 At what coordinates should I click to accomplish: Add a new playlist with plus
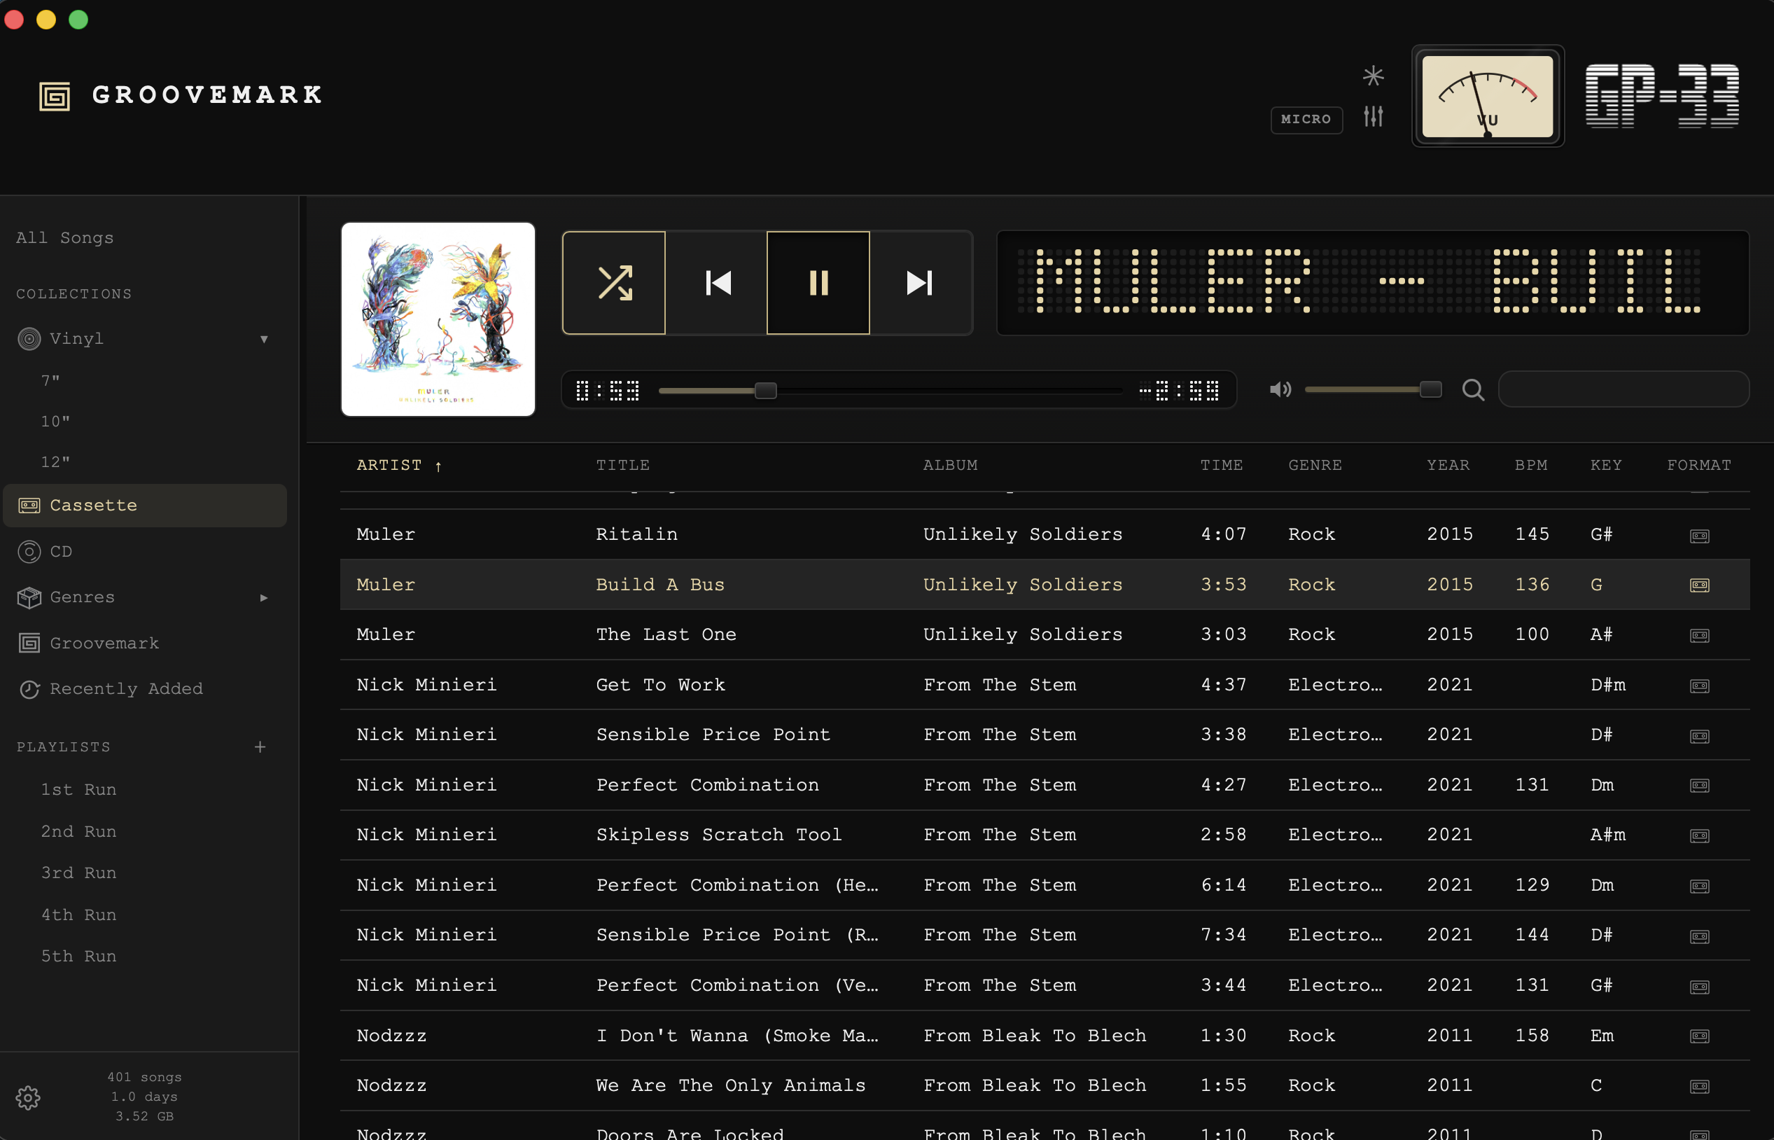pyautogui.click(x=260, y=747)
